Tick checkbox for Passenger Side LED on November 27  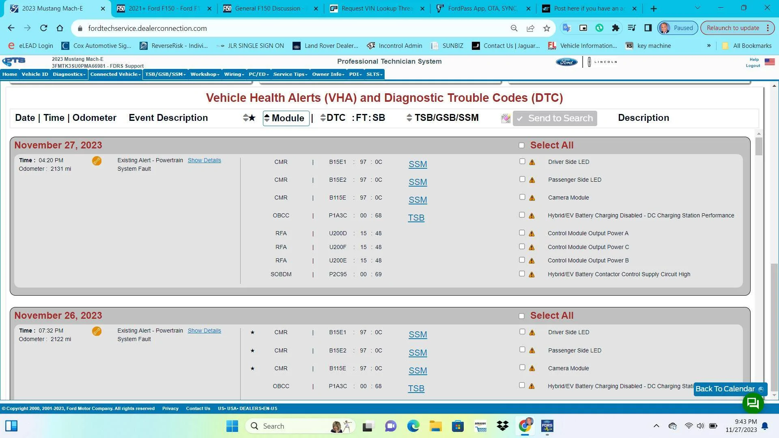(522, 179)
